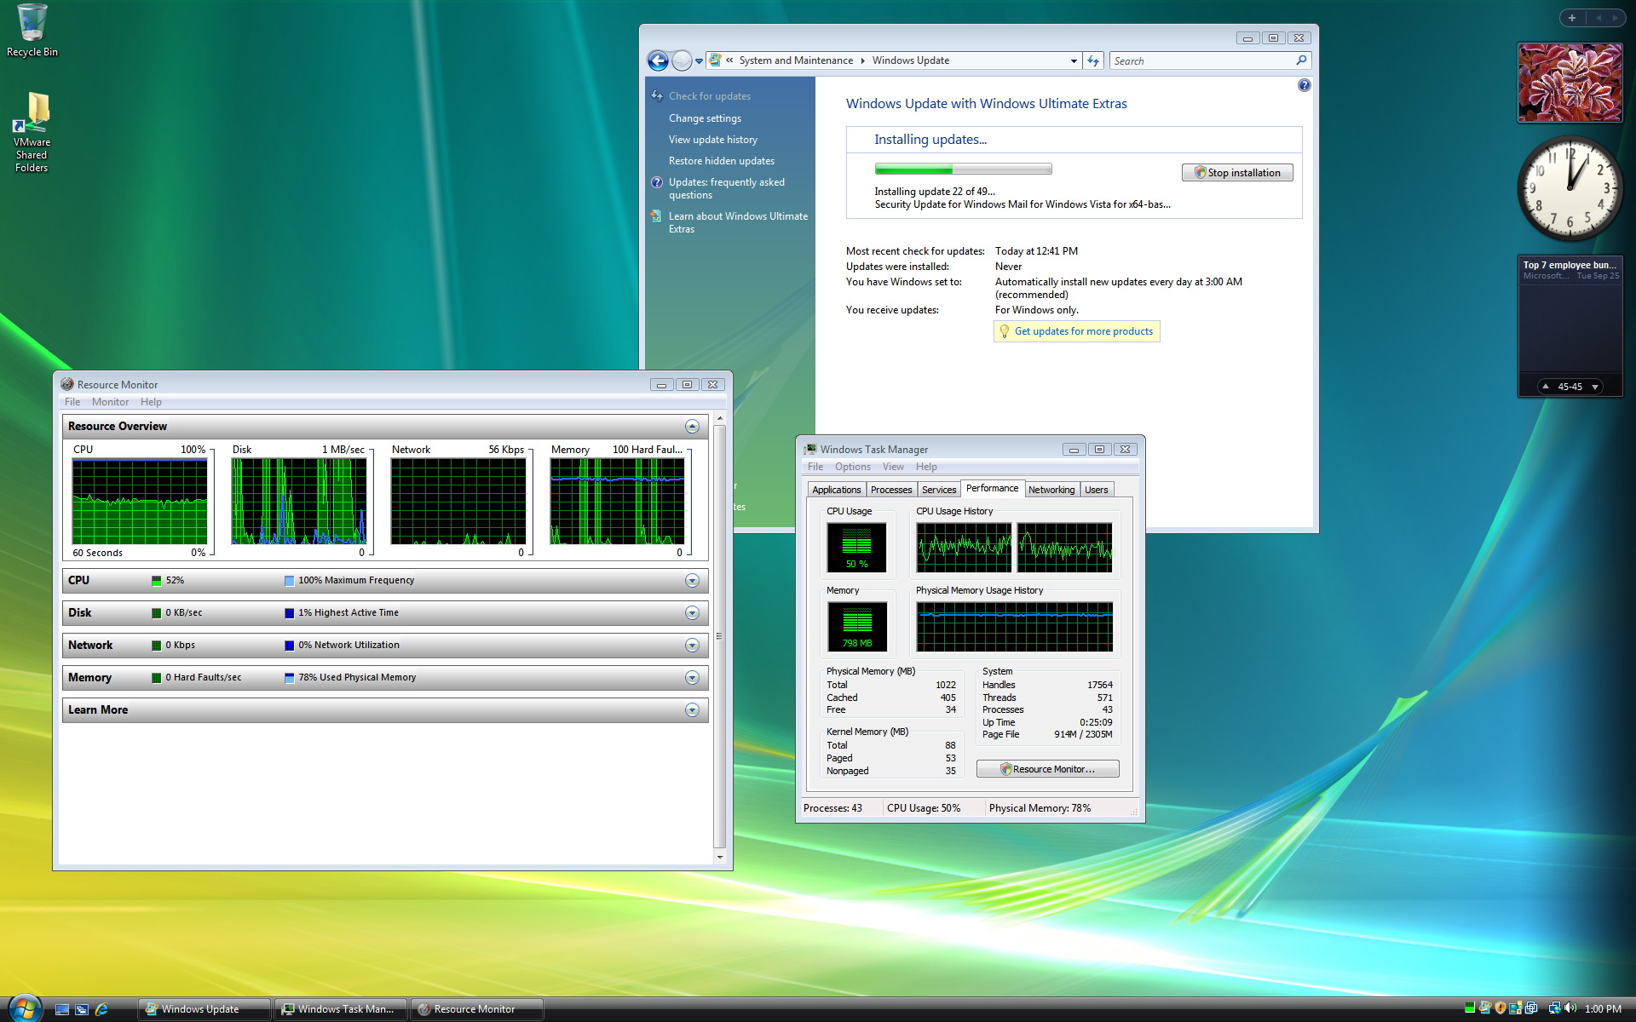
Task: Click the Stop installation button
Action: 1237,173
